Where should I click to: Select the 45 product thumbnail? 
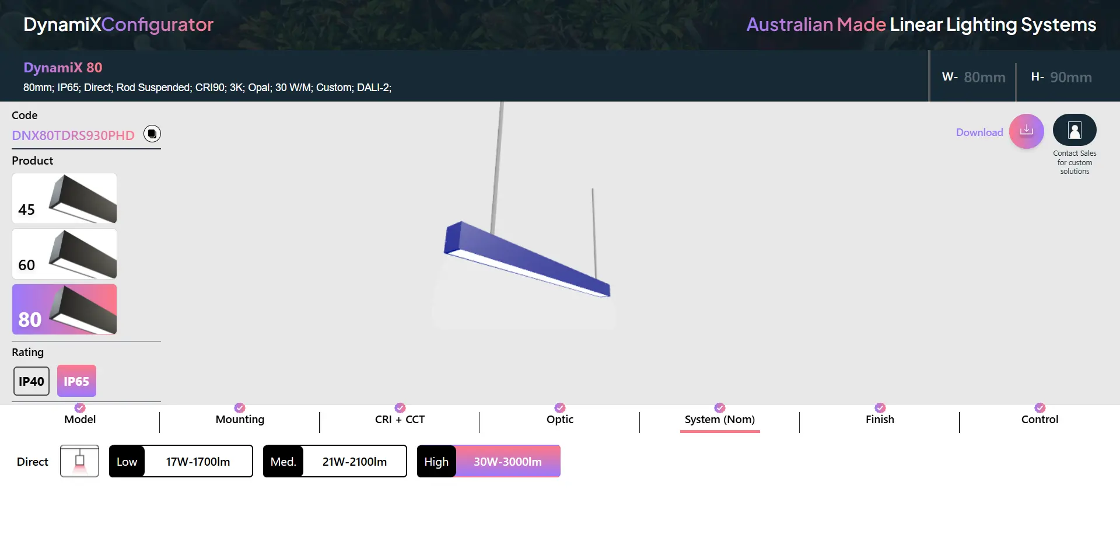pyautogui.click(x=64, y=198)
